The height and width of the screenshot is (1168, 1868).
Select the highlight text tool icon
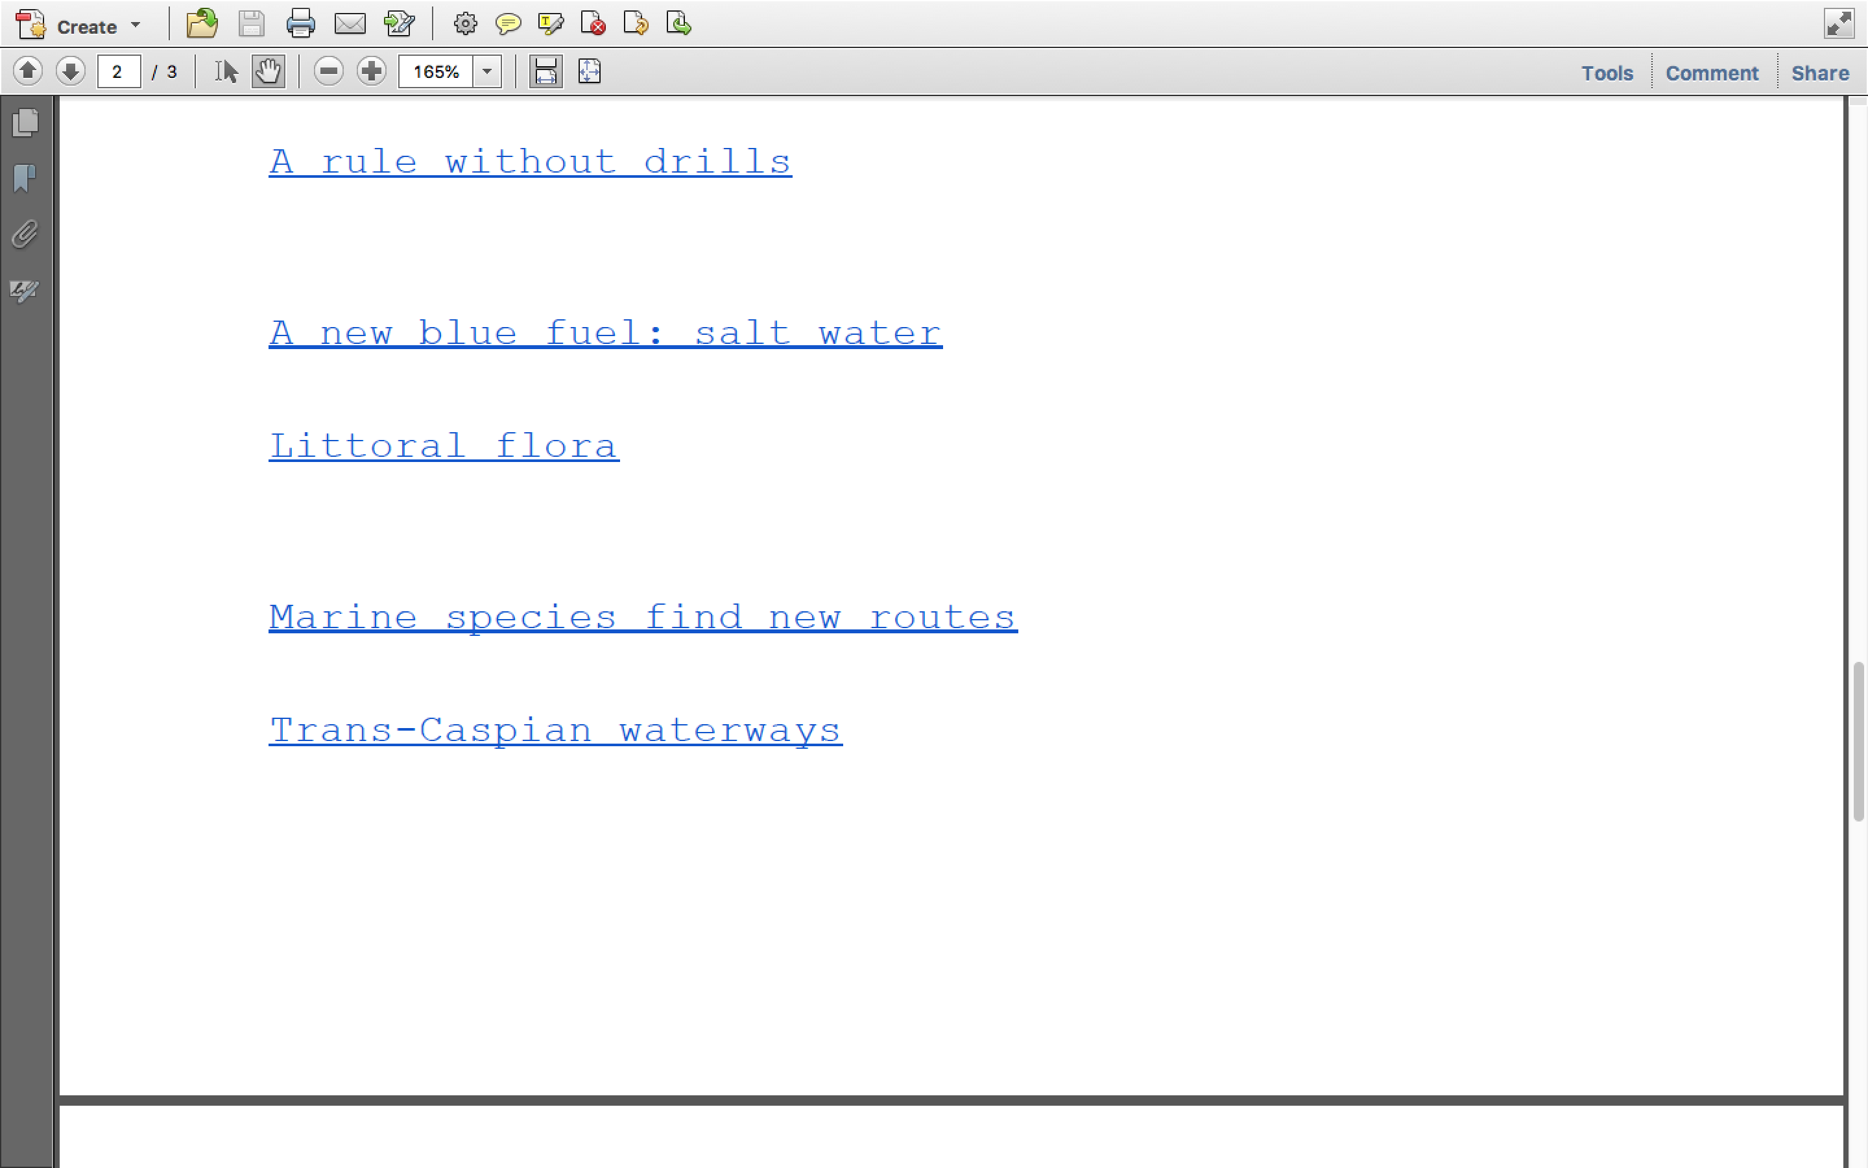click(x=551, y=24)
